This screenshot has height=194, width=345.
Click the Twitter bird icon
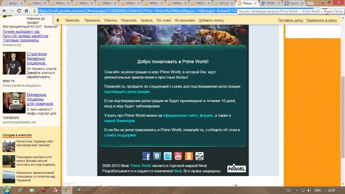[x=168, y=156]
